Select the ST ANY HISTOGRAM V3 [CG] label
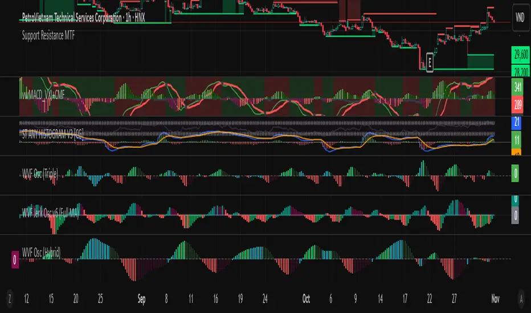Viewport: 531px width, 313px height. click(52, 135)
